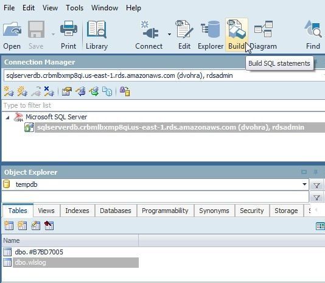Switch to the Synonyms tab
This screenshot has height=283, width=325.
coord(214,211)
